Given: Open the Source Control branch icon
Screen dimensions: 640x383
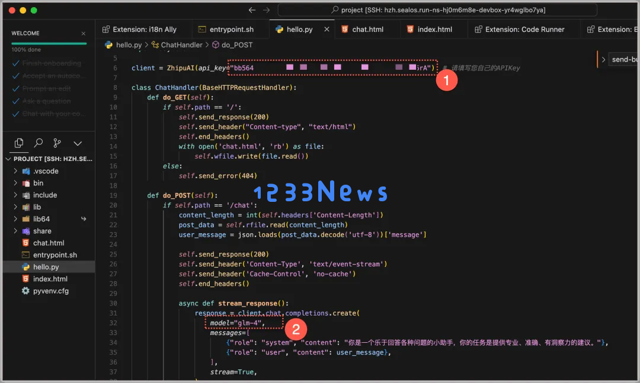Looking at the screenshot, I should tap(57, 143).
